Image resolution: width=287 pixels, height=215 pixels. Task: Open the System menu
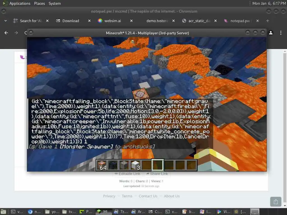(55, 3)
